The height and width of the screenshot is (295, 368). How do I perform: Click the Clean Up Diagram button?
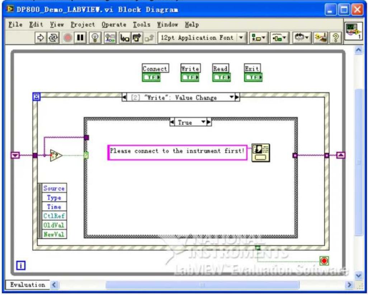(321, 38)
